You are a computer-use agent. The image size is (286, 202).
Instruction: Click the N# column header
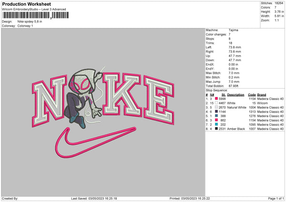[x=212, y=95]
